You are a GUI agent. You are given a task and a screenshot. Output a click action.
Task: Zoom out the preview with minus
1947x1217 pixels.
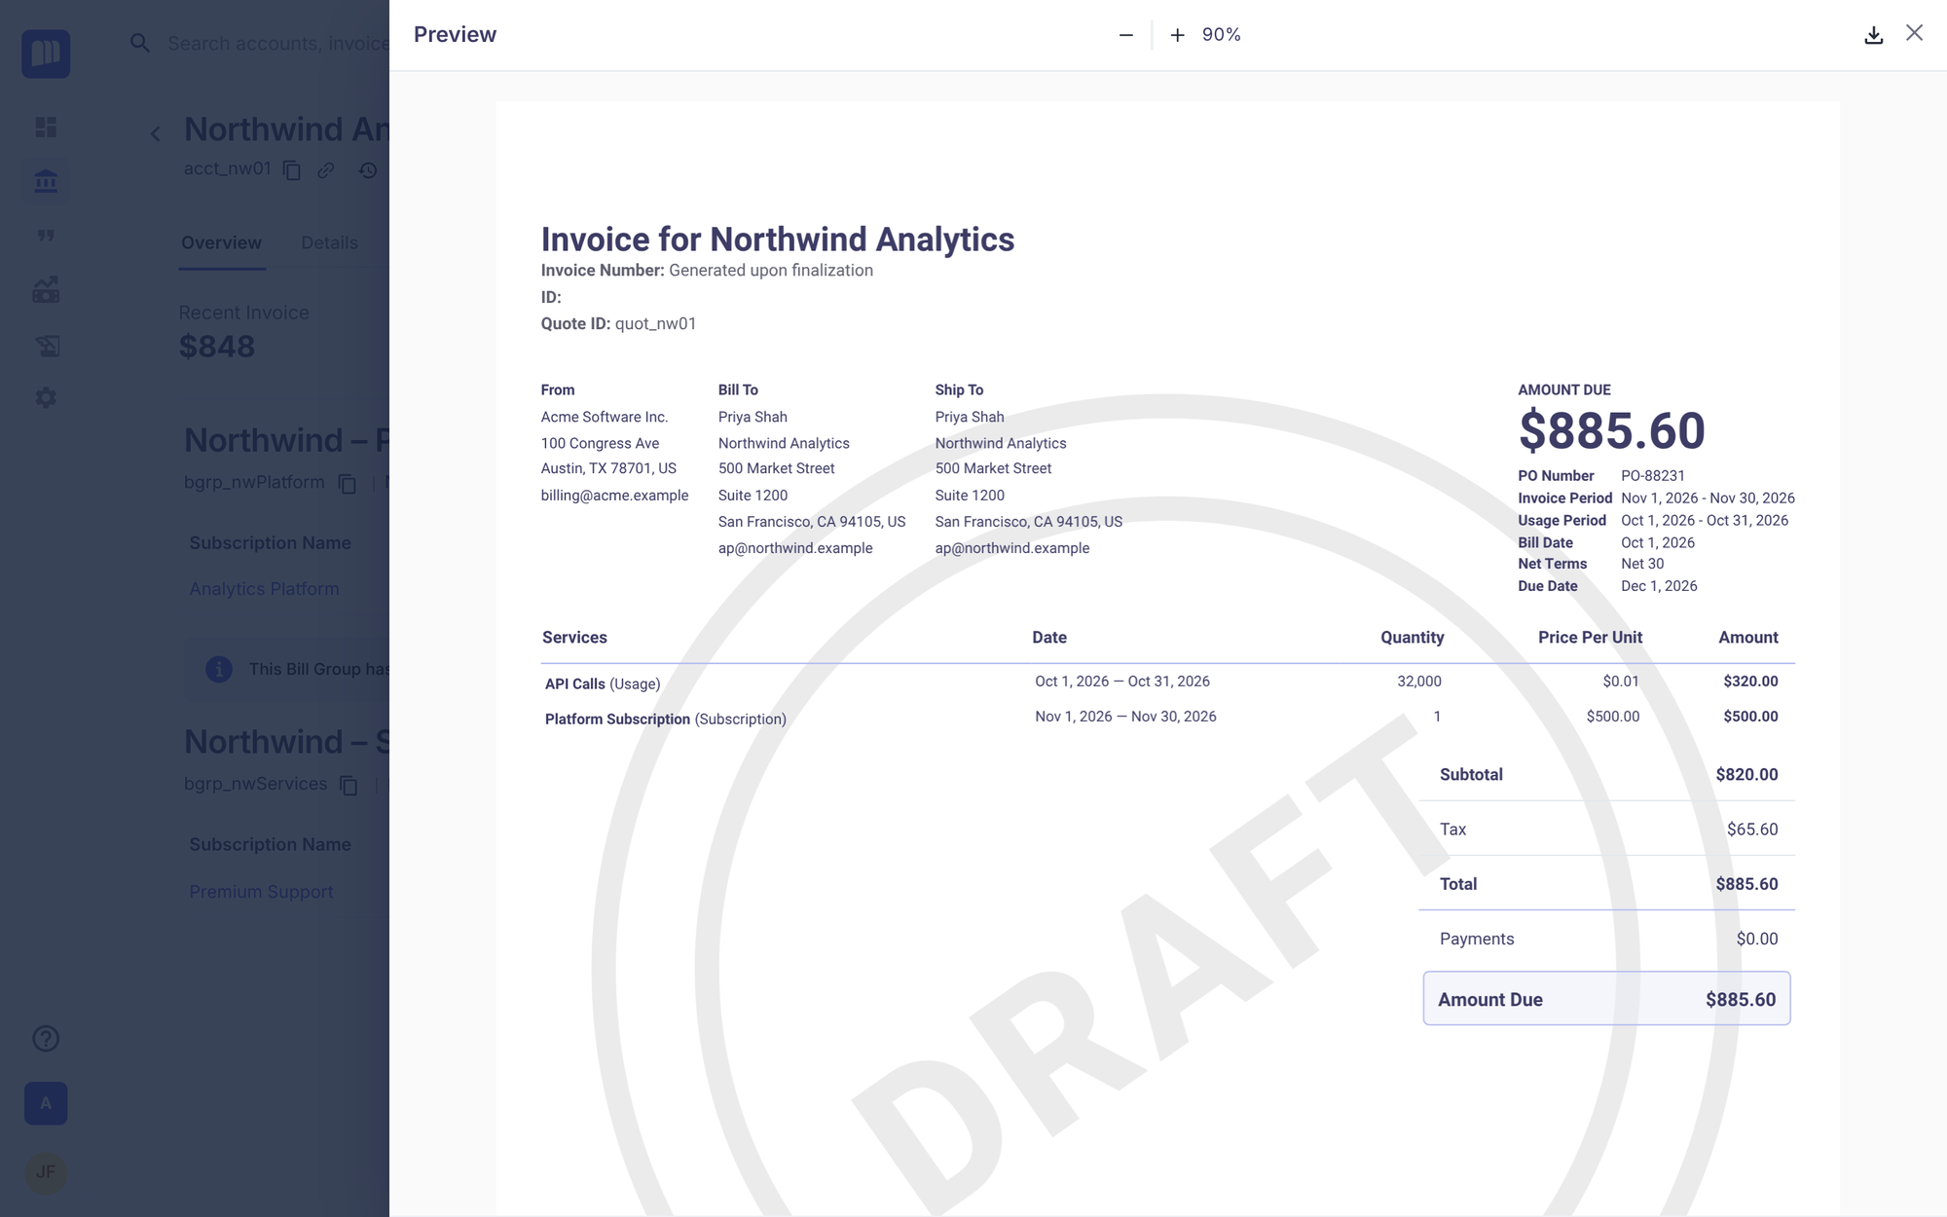(1125, 35)
